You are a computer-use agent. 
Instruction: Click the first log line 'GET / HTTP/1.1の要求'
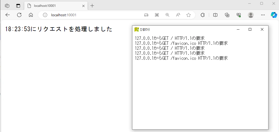[x=170, y=38]
